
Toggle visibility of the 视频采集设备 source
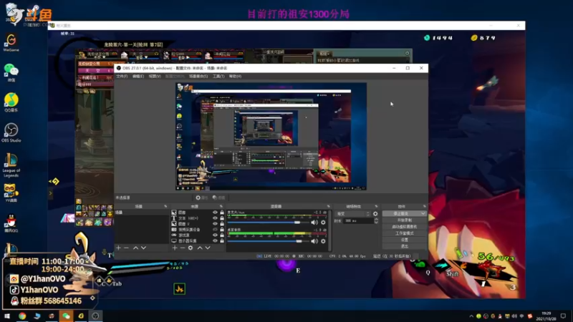coord(215,230)
